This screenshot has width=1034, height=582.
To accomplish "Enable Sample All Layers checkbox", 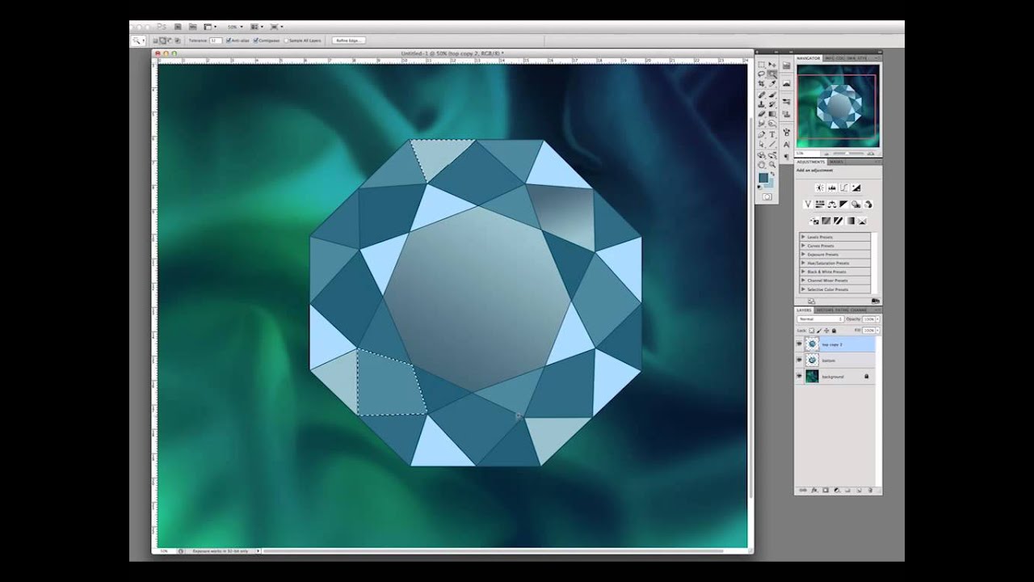I will [x=286, y=40].
